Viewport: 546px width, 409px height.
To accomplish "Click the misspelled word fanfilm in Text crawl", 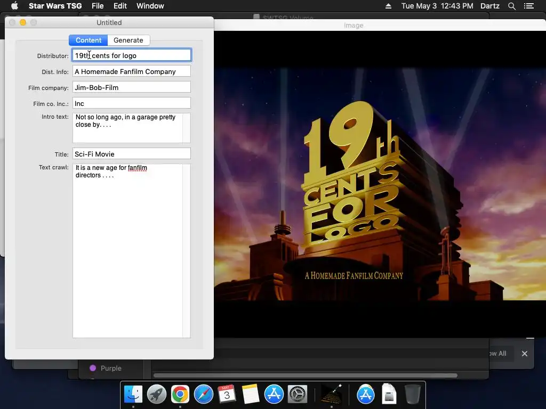I will (x=137, y=168).
